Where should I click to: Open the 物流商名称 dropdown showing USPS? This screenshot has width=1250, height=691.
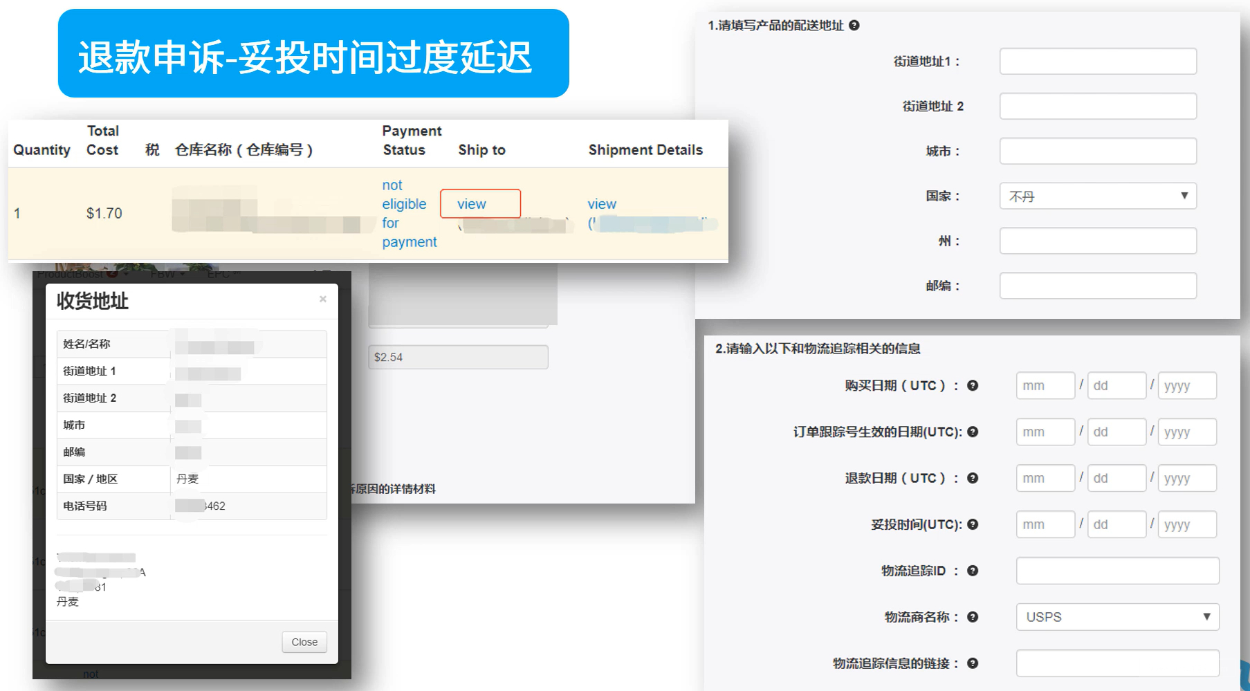1117,617
